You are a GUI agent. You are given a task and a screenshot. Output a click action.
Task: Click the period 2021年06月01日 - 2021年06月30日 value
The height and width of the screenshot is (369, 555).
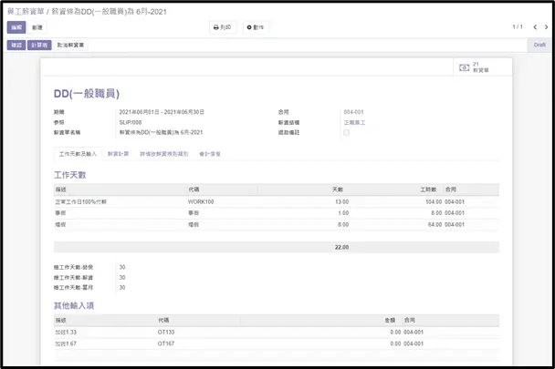click(x=162, y=112)
